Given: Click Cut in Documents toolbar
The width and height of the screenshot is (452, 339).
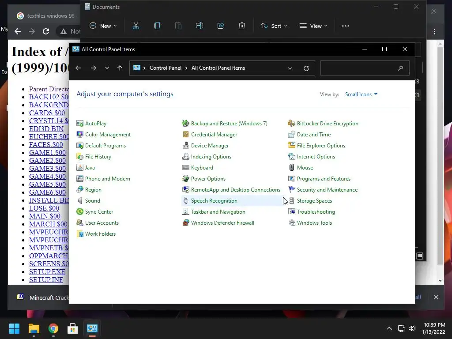Looking at the screenshot, I should coord(136,26).
